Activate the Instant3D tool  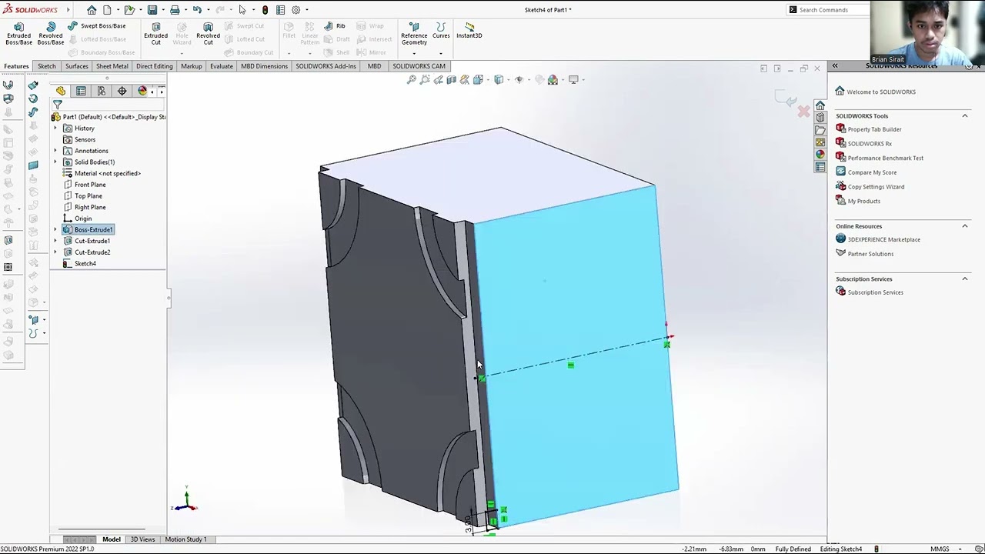(x=469, y=30)
